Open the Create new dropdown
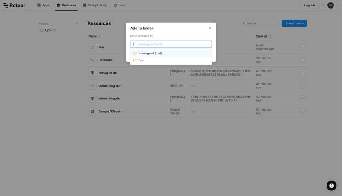342x196 pixels. tap(294, 23)
